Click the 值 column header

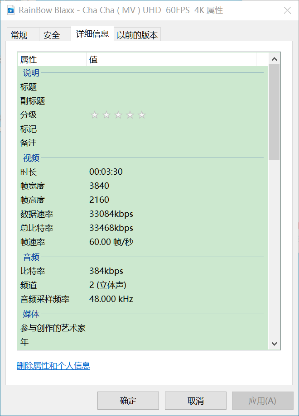click(171, 59)
